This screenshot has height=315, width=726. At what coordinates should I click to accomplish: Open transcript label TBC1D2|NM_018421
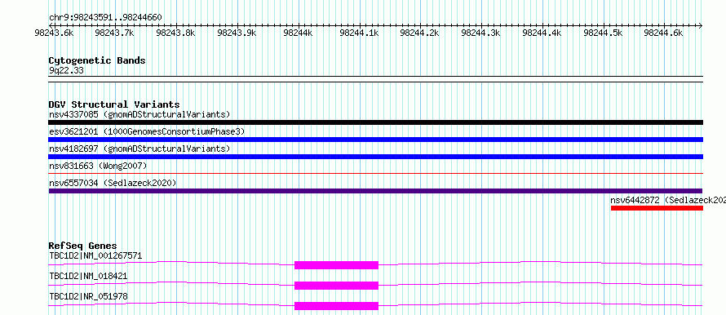(x=88, y=276)
